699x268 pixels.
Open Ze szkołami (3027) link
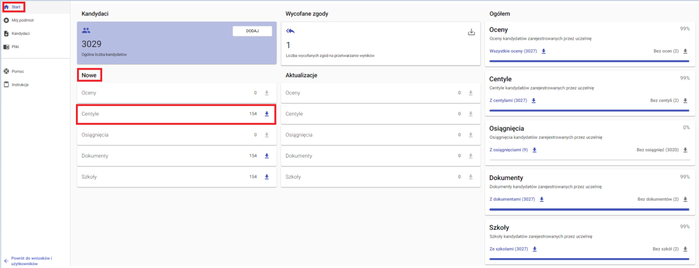point(508,249)
